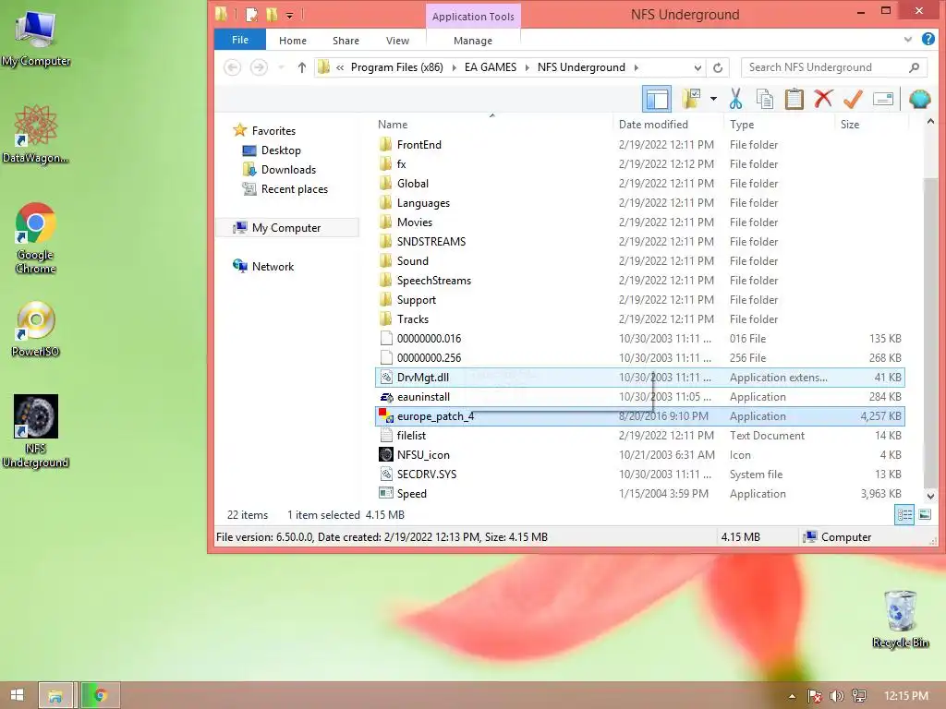Click the quick access Properties icon
The image size is (946, 709).
(251, 15)
